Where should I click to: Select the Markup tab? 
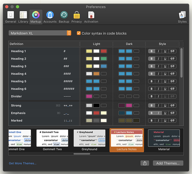pyautogui.click(x=36, y=17)
